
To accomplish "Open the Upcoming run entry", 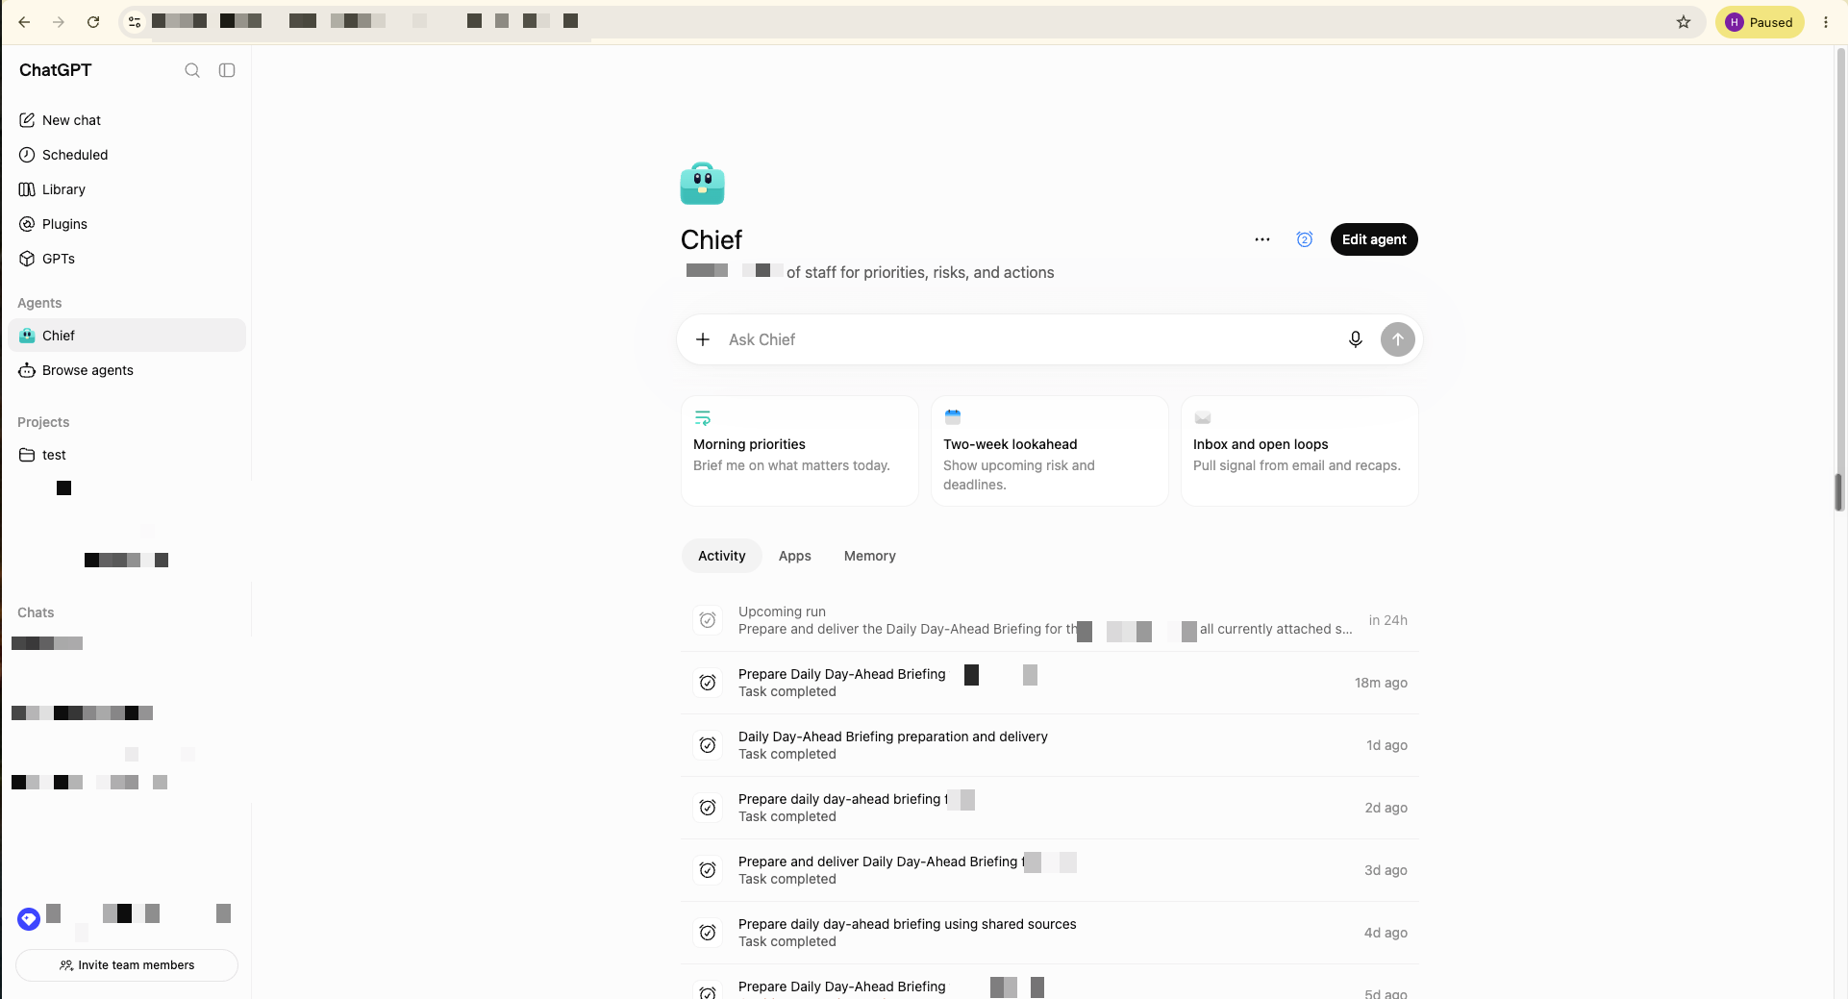I will point(1050,620).
